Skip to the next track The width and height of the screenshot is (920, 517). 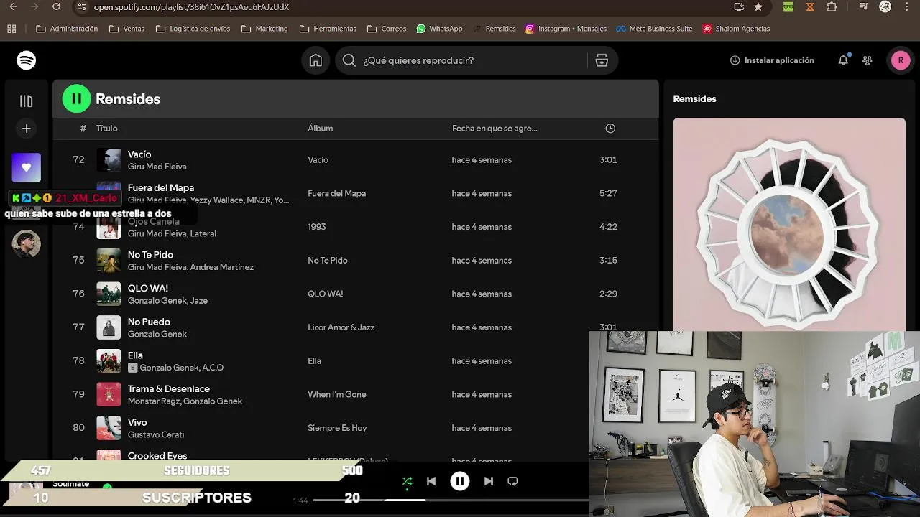(489, 481)
